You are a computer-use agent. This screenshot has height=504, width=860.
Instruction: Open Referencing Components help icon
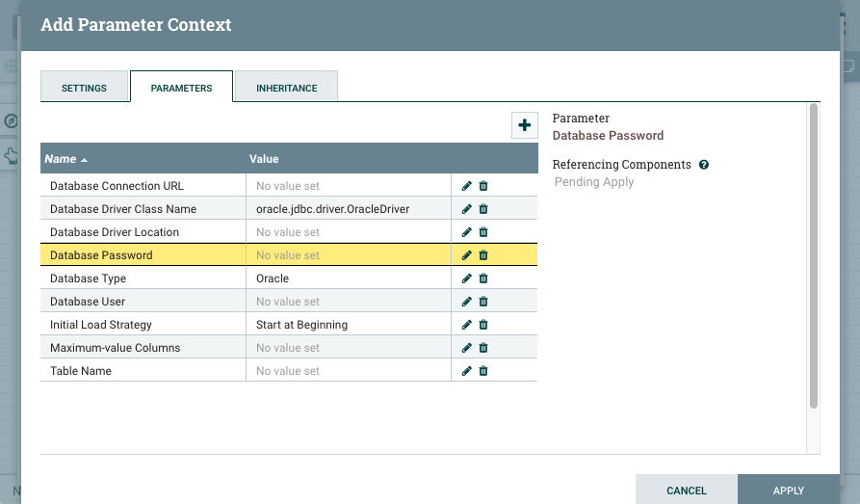(704, 165)
